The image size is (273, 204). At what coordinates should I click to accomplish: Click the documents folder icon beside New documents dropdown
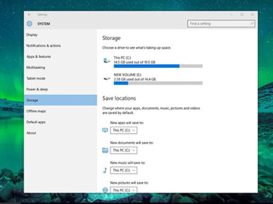click(x=105, y=150)
